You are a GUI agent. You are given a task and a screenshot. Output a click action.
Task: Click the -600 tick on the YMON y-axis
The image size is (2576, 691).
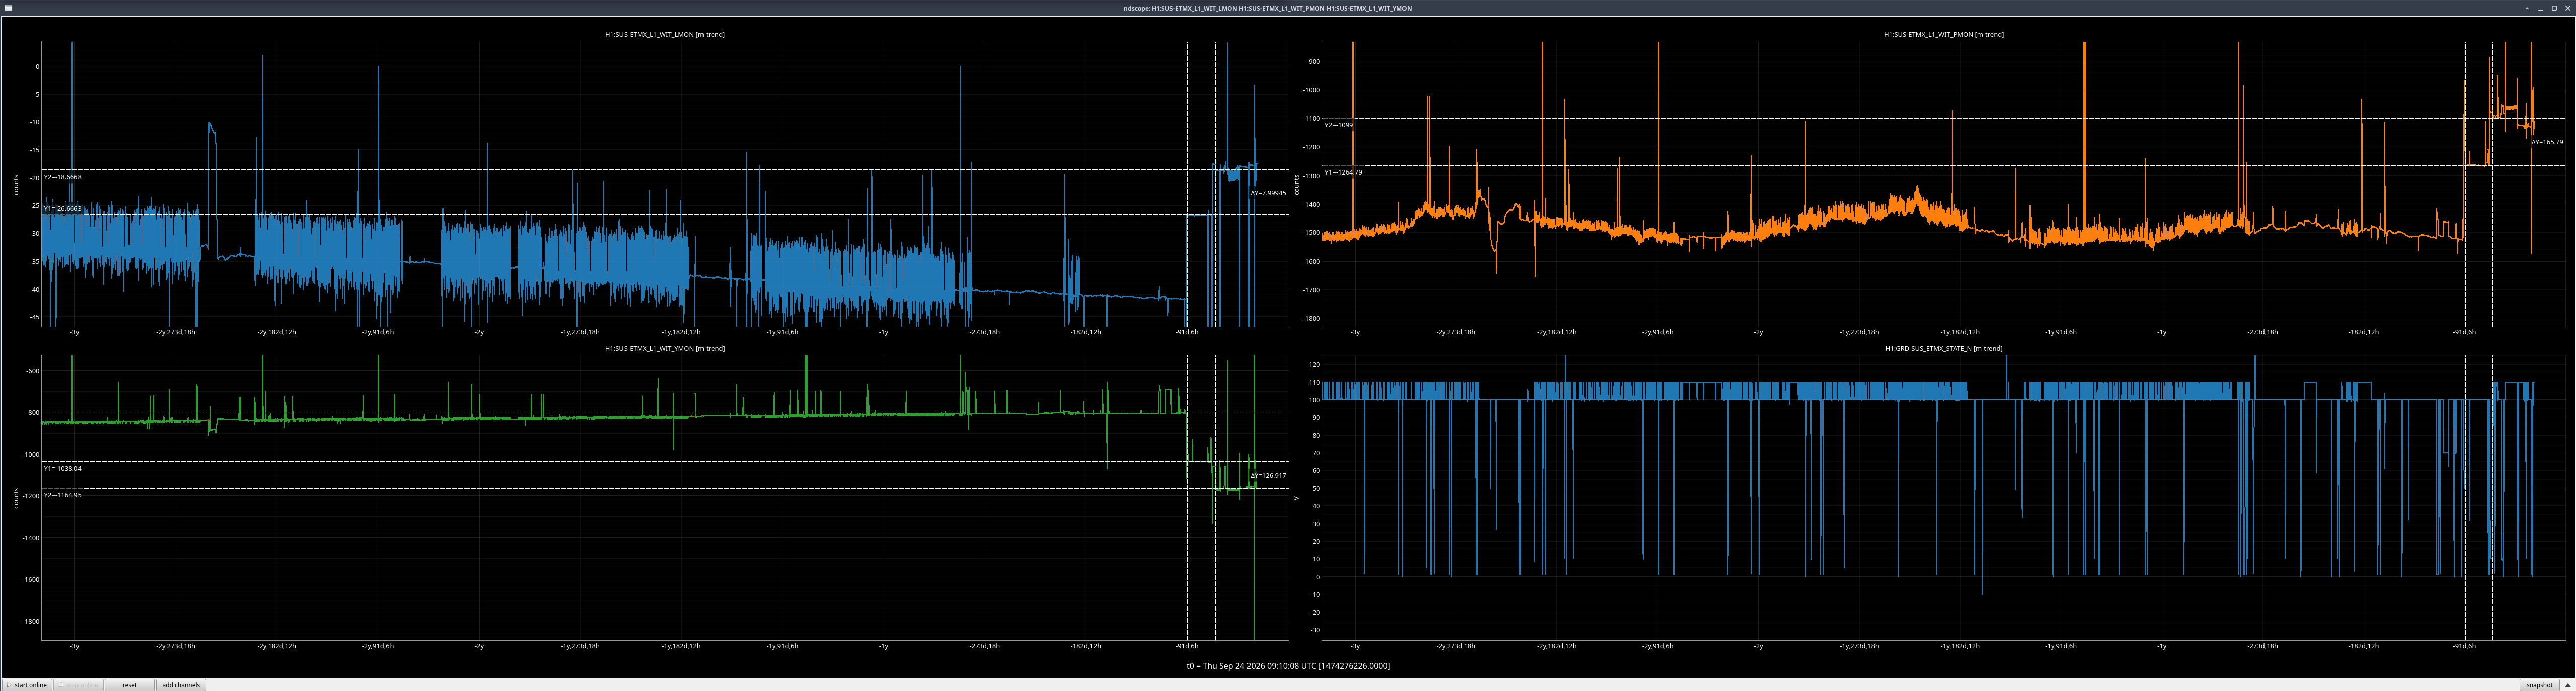[x=33, y=371]
